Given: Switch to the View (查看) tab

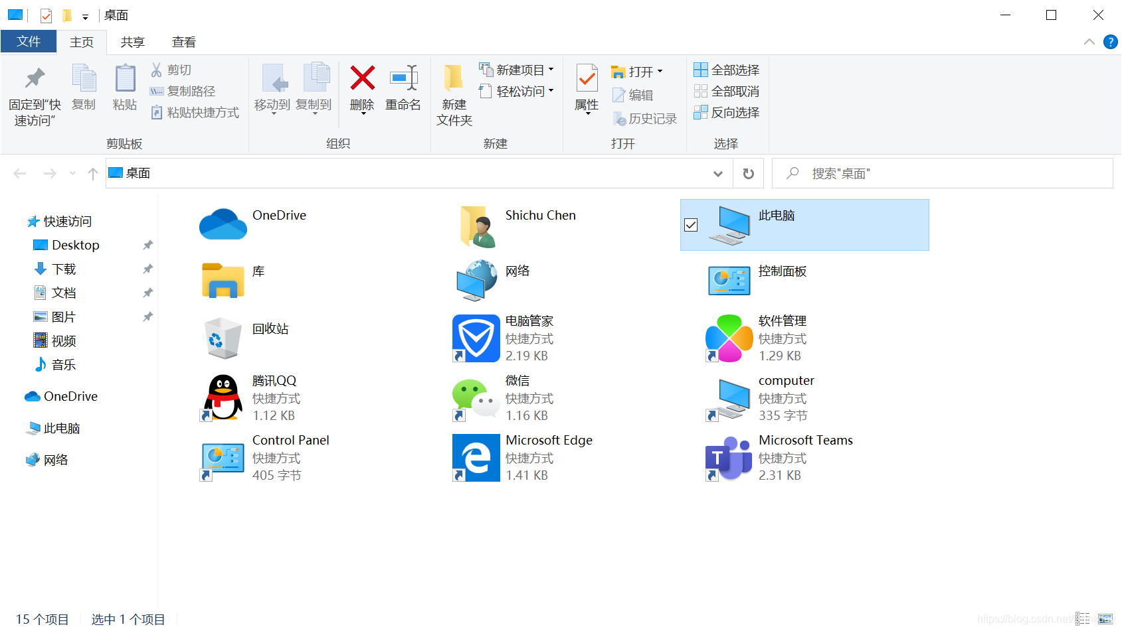Looking at the screenshot, I should (x=184, y=42).
